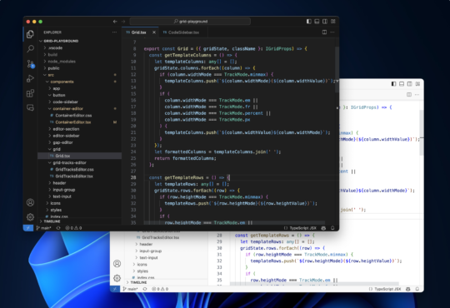The image size is (450, 308).
Task: Click main* branch in dark status bar
Action: (x=44, y=228)
